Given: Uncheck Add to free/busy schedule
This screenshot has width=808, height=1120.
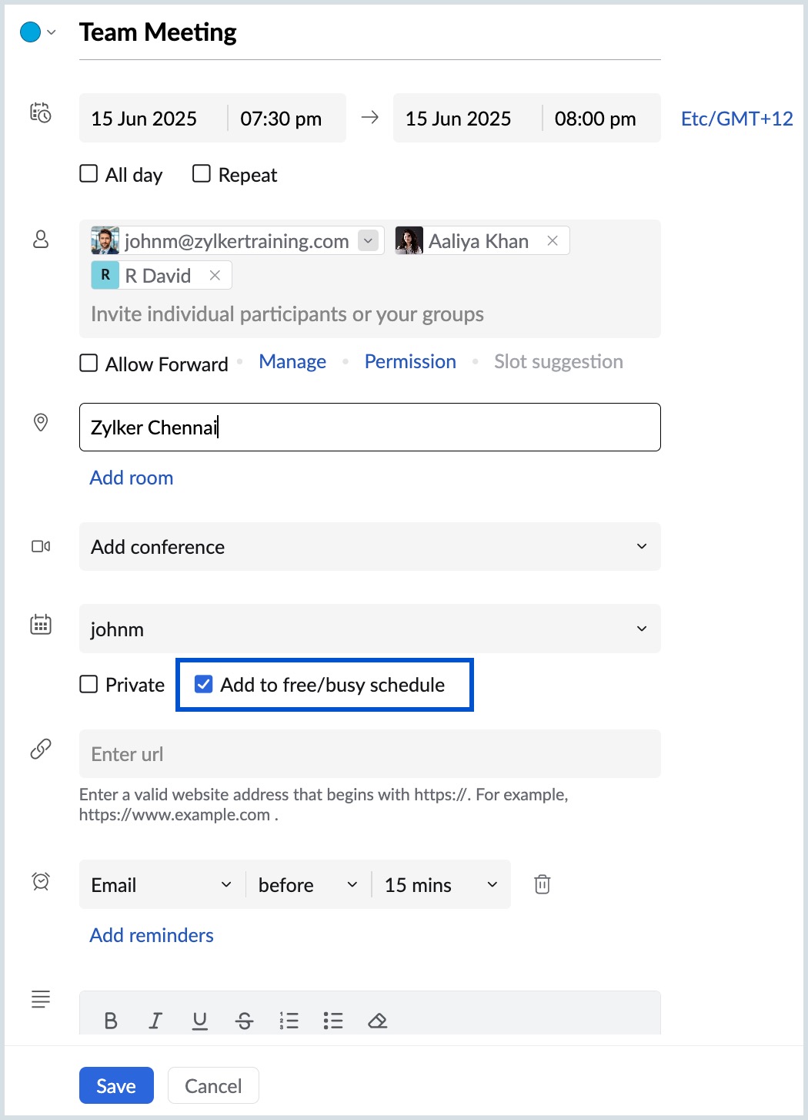Looking at the screenshot, I should click(x=204, y=684).
